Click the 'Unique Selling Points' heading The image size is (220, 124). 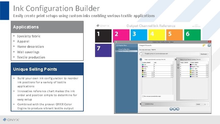[35, 69]
